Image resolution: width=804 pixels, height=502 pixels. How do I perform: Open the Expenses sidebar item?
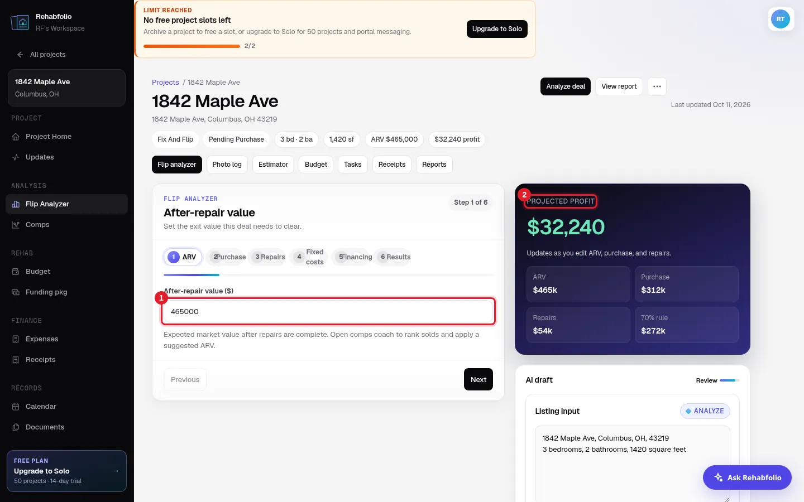point(66,339)
